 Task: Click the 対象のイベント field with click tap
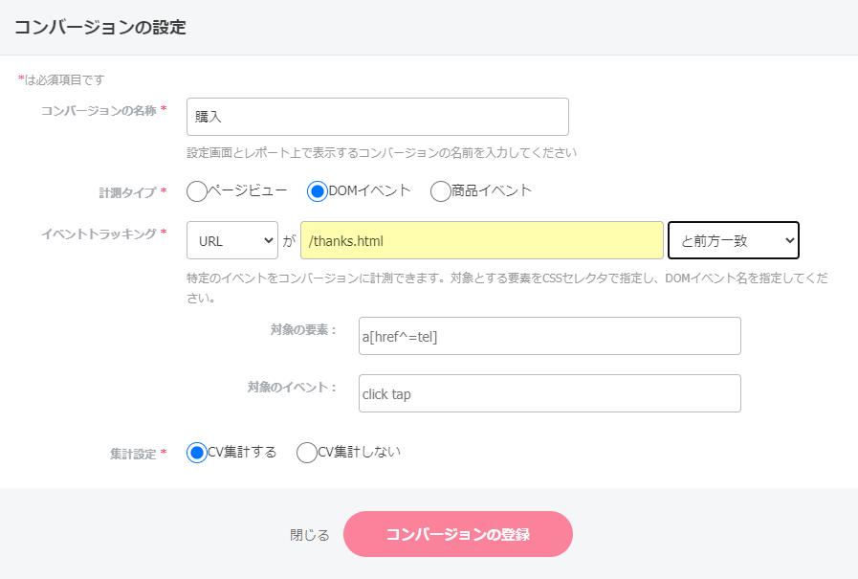tap(549, 393)
